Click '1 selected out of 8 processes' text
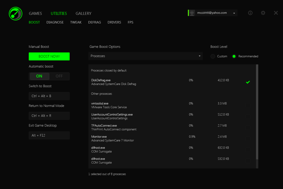This screenshot has width=283, height=189. pyautogui.click(x=107, y=174)
